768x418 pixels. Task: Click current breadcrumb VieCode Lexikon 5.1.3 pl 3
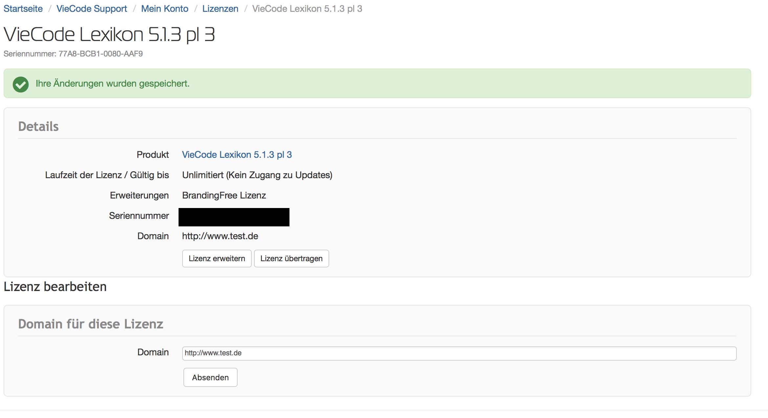pyautogui.click(x=307, y=9)
